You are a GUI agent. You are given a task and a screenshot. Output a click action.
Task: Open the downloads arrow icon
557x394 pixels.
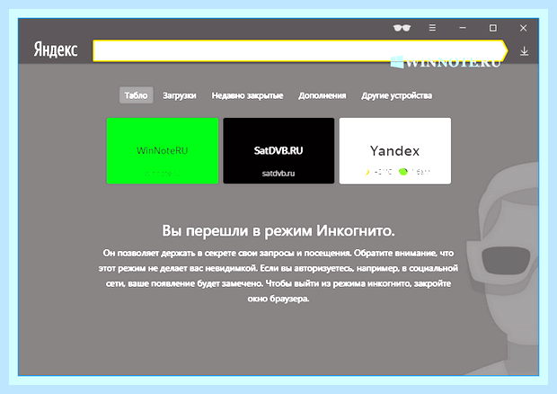point(525,51)
